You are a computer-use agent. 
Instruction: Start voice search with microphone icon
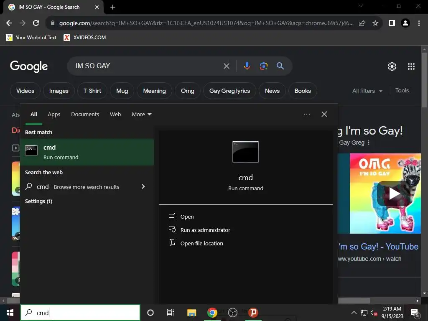click(x=247, y=66)
